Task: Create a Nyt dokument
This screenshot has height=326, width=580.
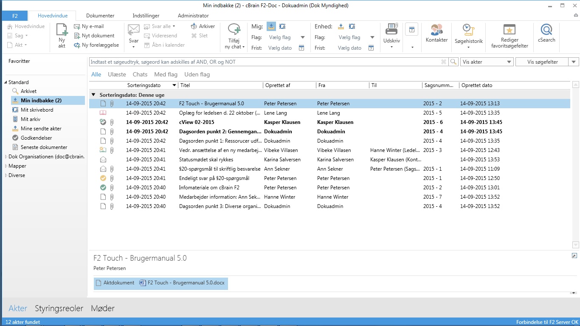Action: tap(94, 36)
